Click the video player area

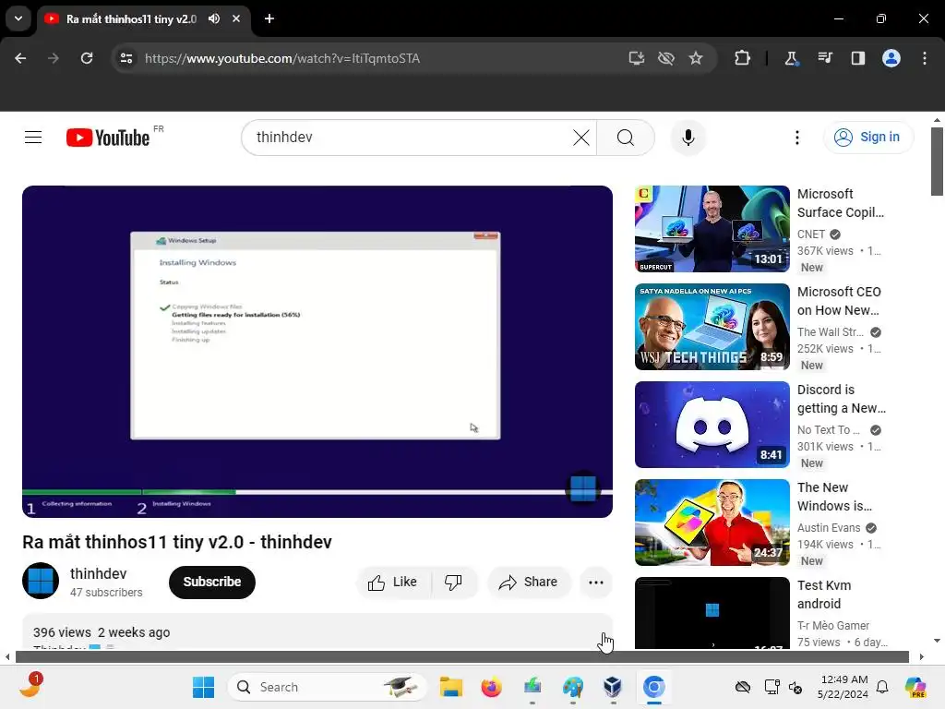pyautogui.click(x=317, y=352)
